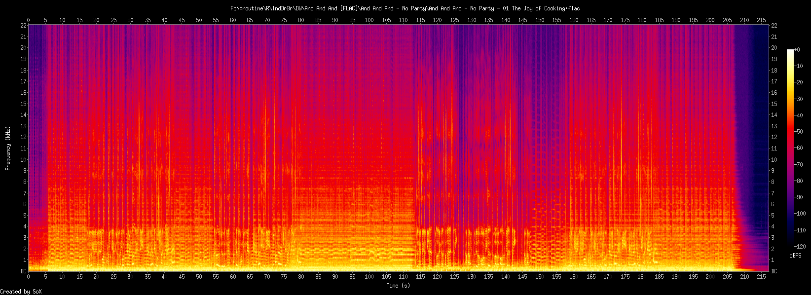
Task: Click the "215" tick on top time axis
Action: (x=761, y=20)
